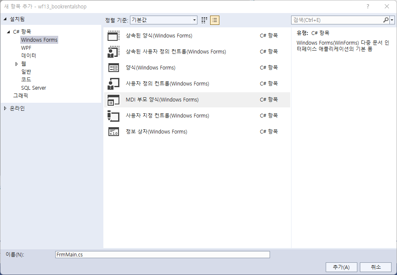The image size is (397, 275).
Task: Select the 상속된 사용자 정의 컨트롤 template icon
Action: point(113,51)
